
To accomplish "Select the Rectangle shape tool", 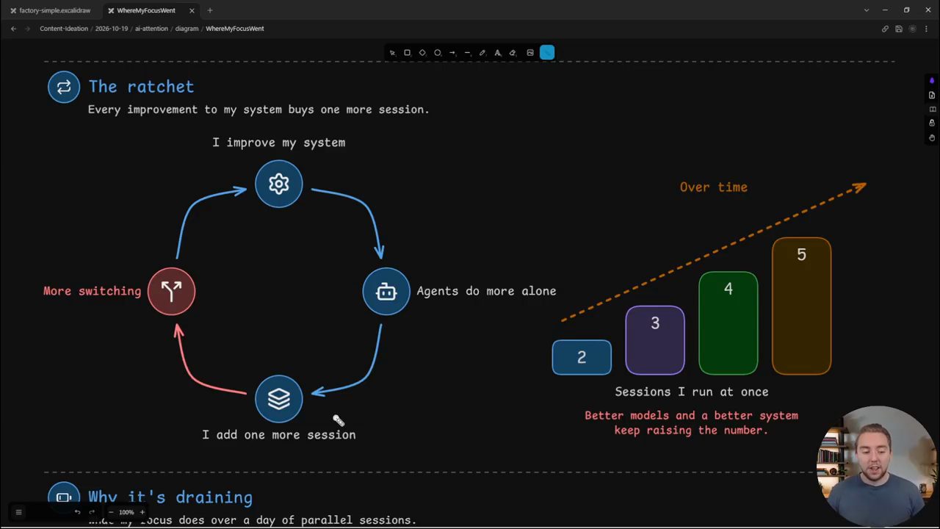I will coord(407,53).
